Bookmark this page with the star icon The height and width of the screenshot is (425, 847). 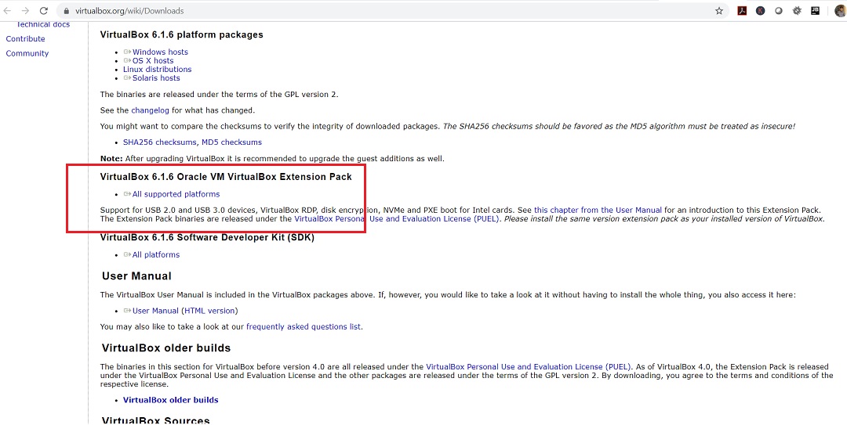pos(719,11)
